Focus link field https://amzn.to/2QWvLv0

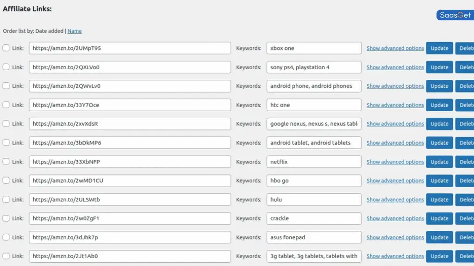[x=130, y=86]
